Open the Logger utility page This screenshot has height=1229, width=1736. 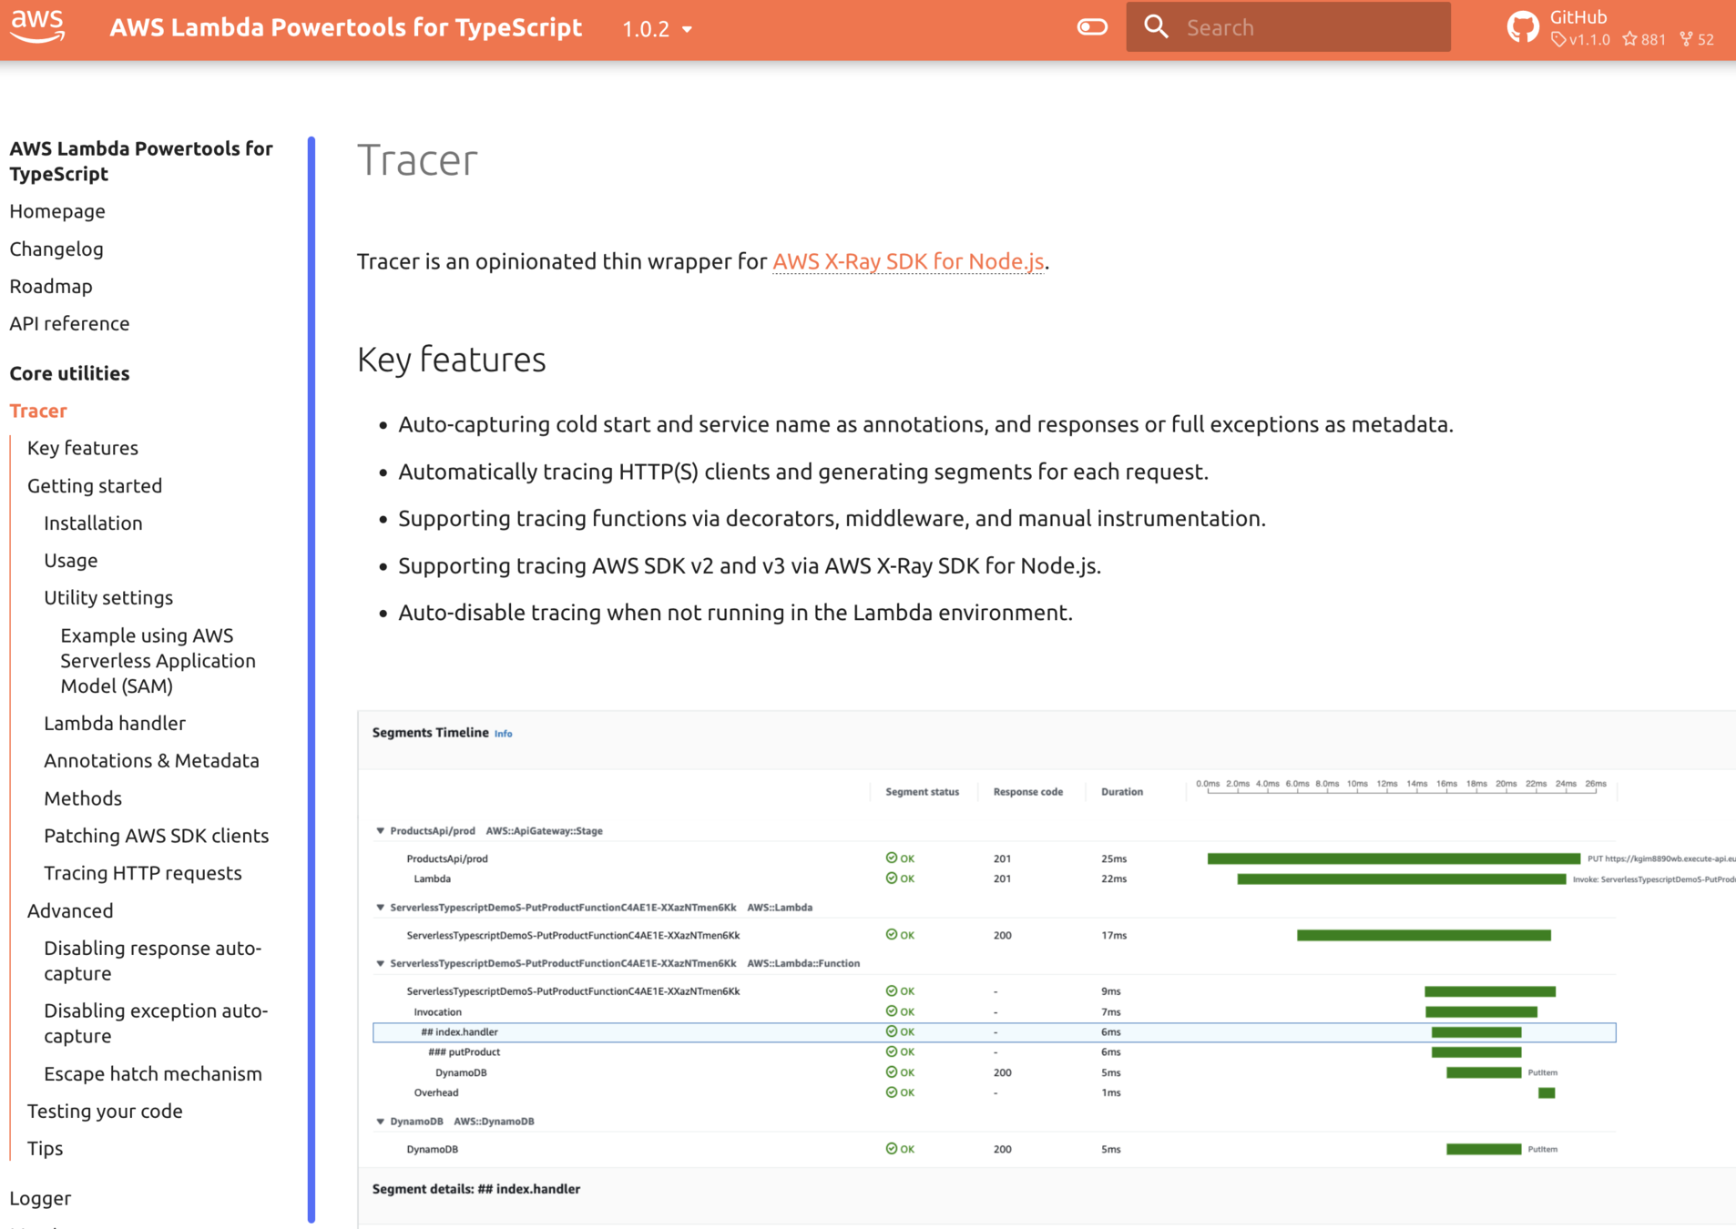click(x=40, y=1198)
